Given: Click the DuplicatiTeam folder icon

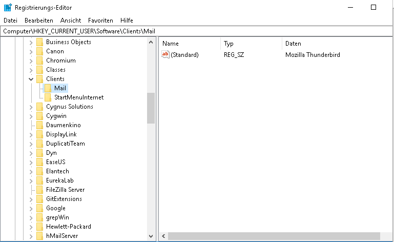Looking at the screenshot, I should 39,144.
